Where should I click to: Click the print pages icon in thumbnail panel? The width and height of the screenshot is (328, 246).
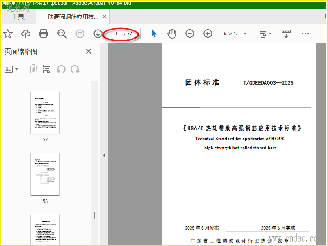click(x=47, y=69)
